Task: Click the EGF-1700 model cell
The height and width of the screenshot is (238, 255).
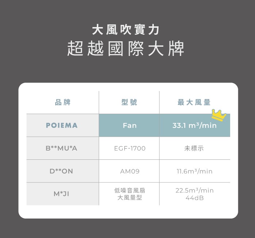Action: [129, 148]
